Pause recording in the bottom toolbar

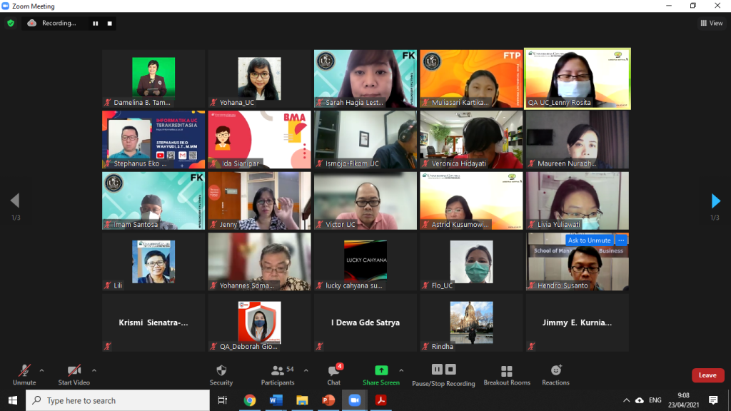click(437, 370)
